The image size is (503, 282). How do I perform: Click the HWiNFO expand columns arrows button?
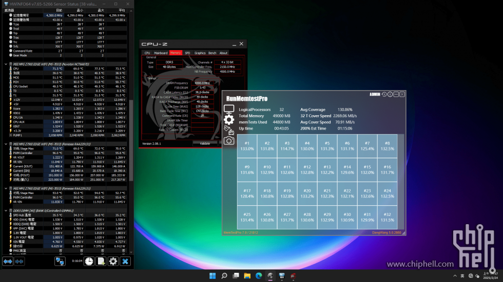click(x=8, y=262)
